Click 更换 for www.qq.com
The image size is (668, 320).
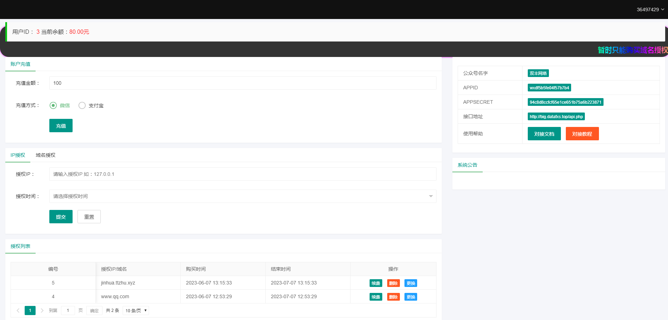click(410, 297)
